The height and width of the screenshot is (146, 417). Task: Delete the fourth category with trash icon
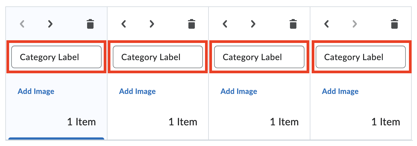pos(394,24)
